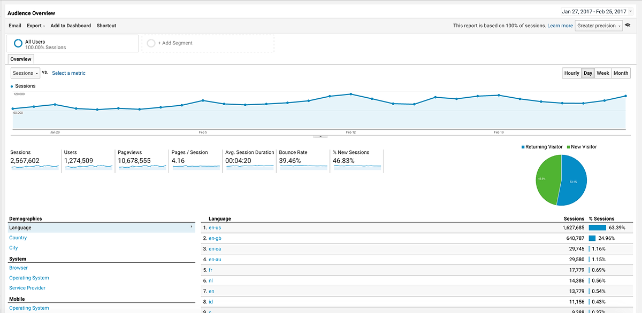This screenshot has width=642, height=313.
Task: Click the Sessions sparkline chart
Action: click(35, 167)
